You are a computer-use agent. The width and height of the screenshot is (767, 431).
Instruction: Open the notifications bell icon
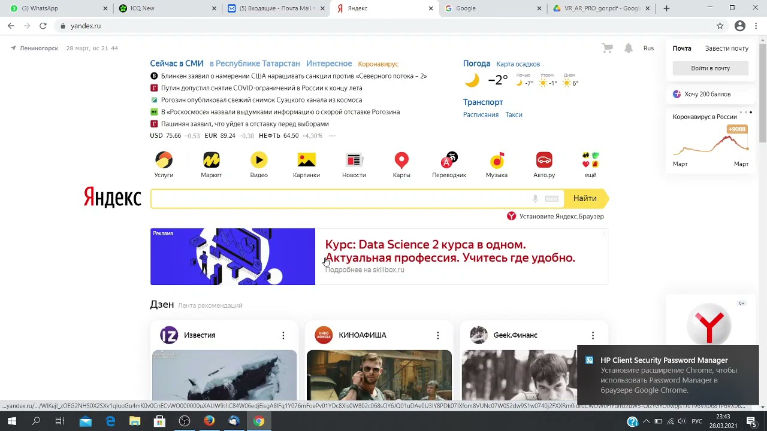(628, 48)
